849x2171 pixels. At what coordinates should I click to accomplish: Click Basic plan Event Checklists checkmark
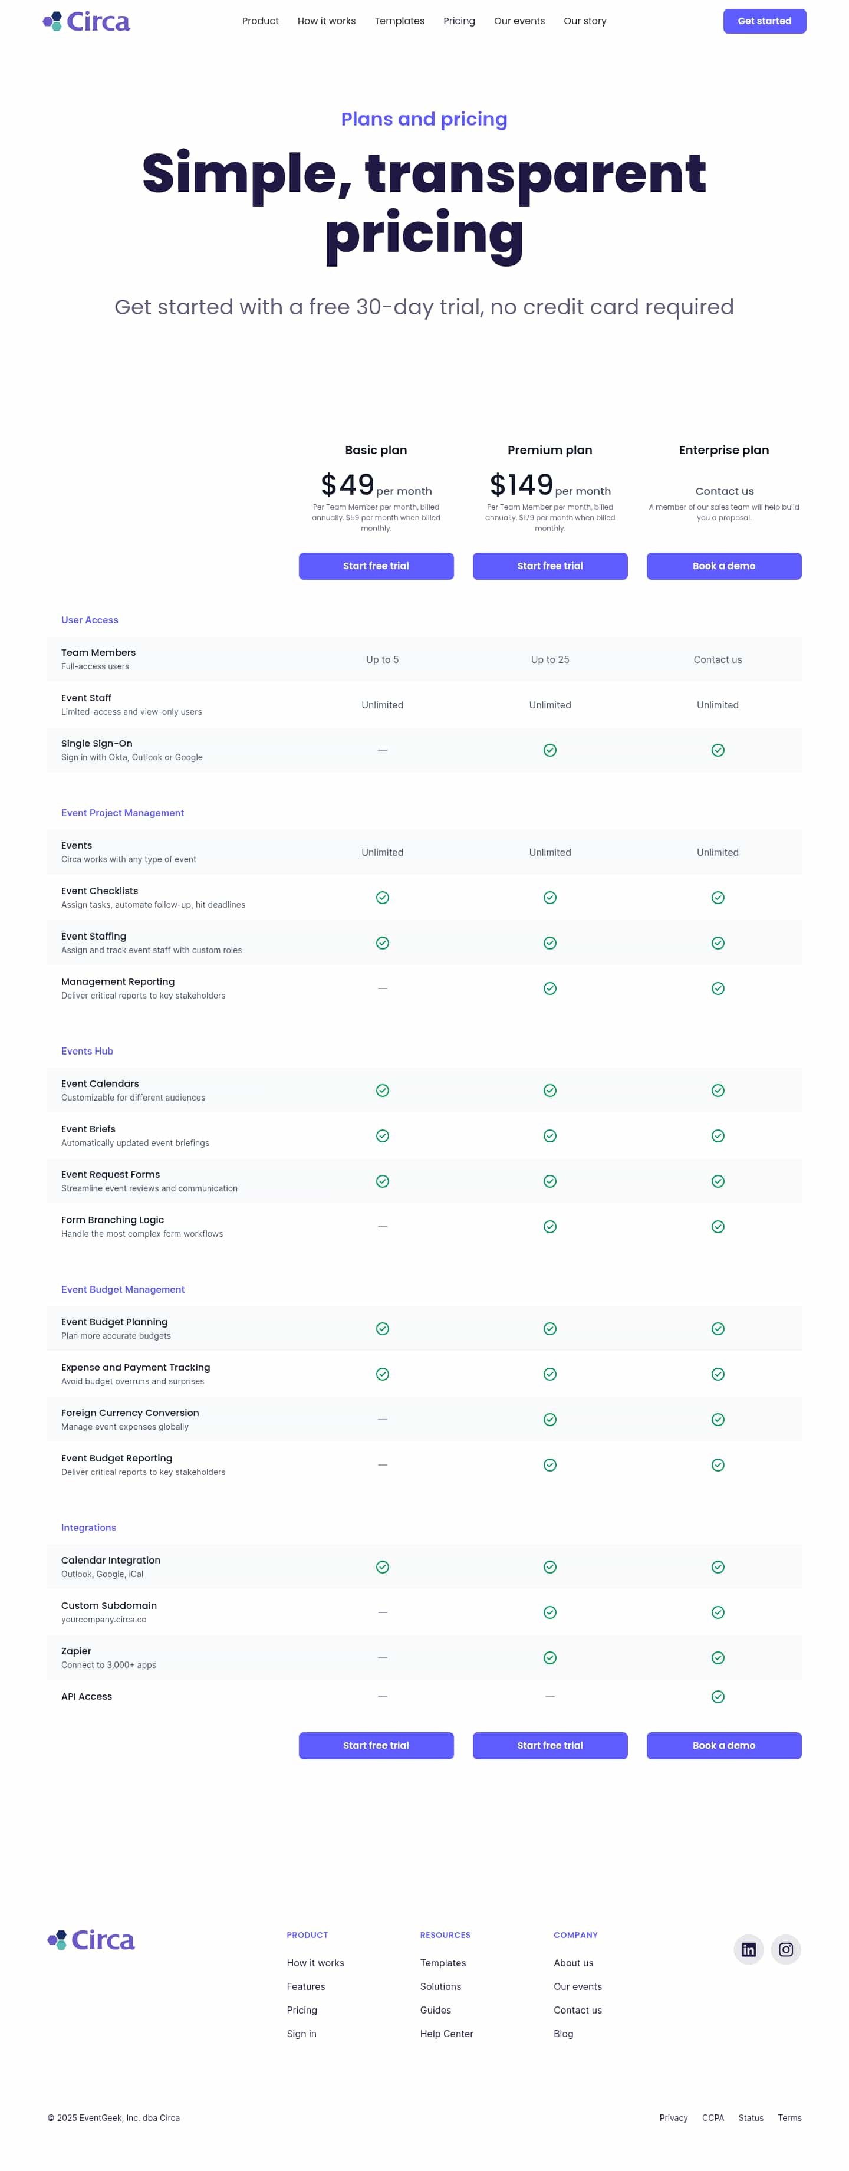tap(383, 898)
